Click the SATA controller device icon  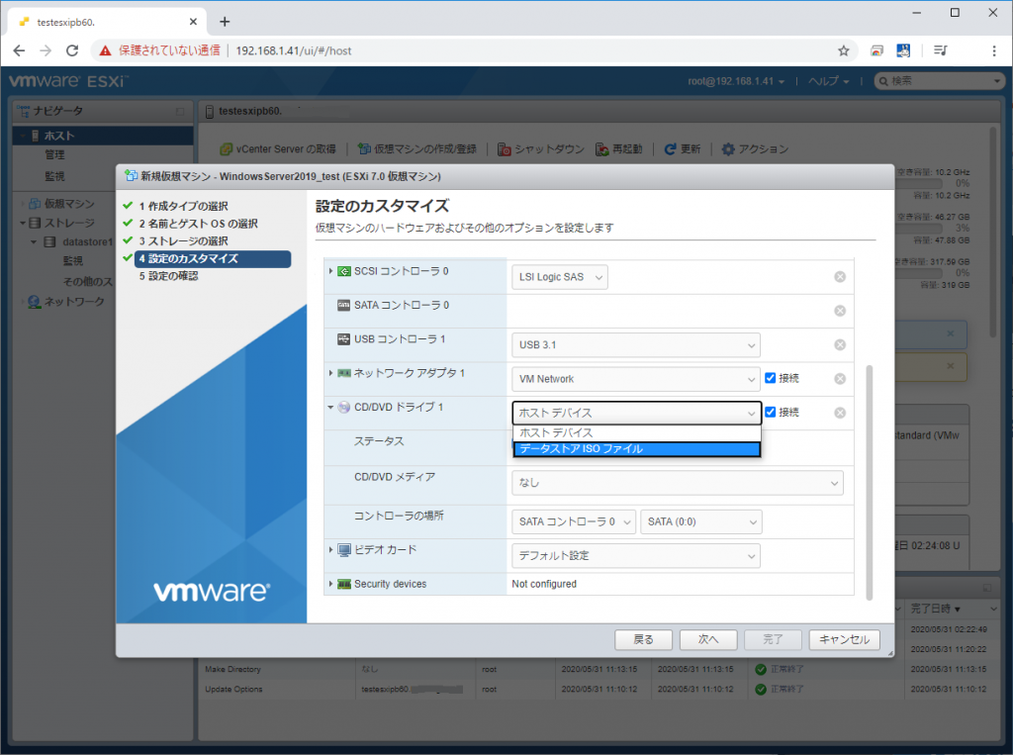click(x=343, y=305)
